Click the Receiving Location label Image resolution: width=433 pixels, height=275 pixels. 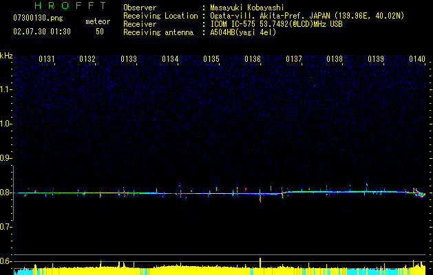(160, 16)
